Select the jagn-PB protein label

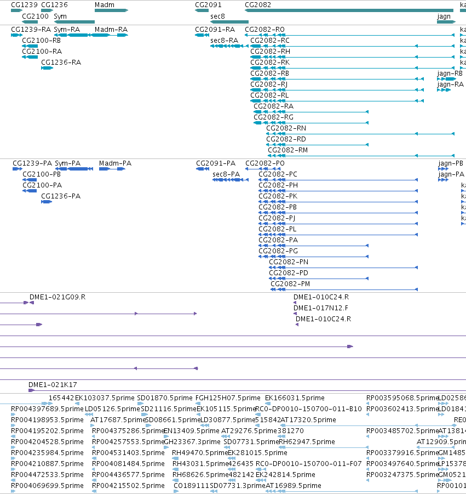click(x=451, y=163)
